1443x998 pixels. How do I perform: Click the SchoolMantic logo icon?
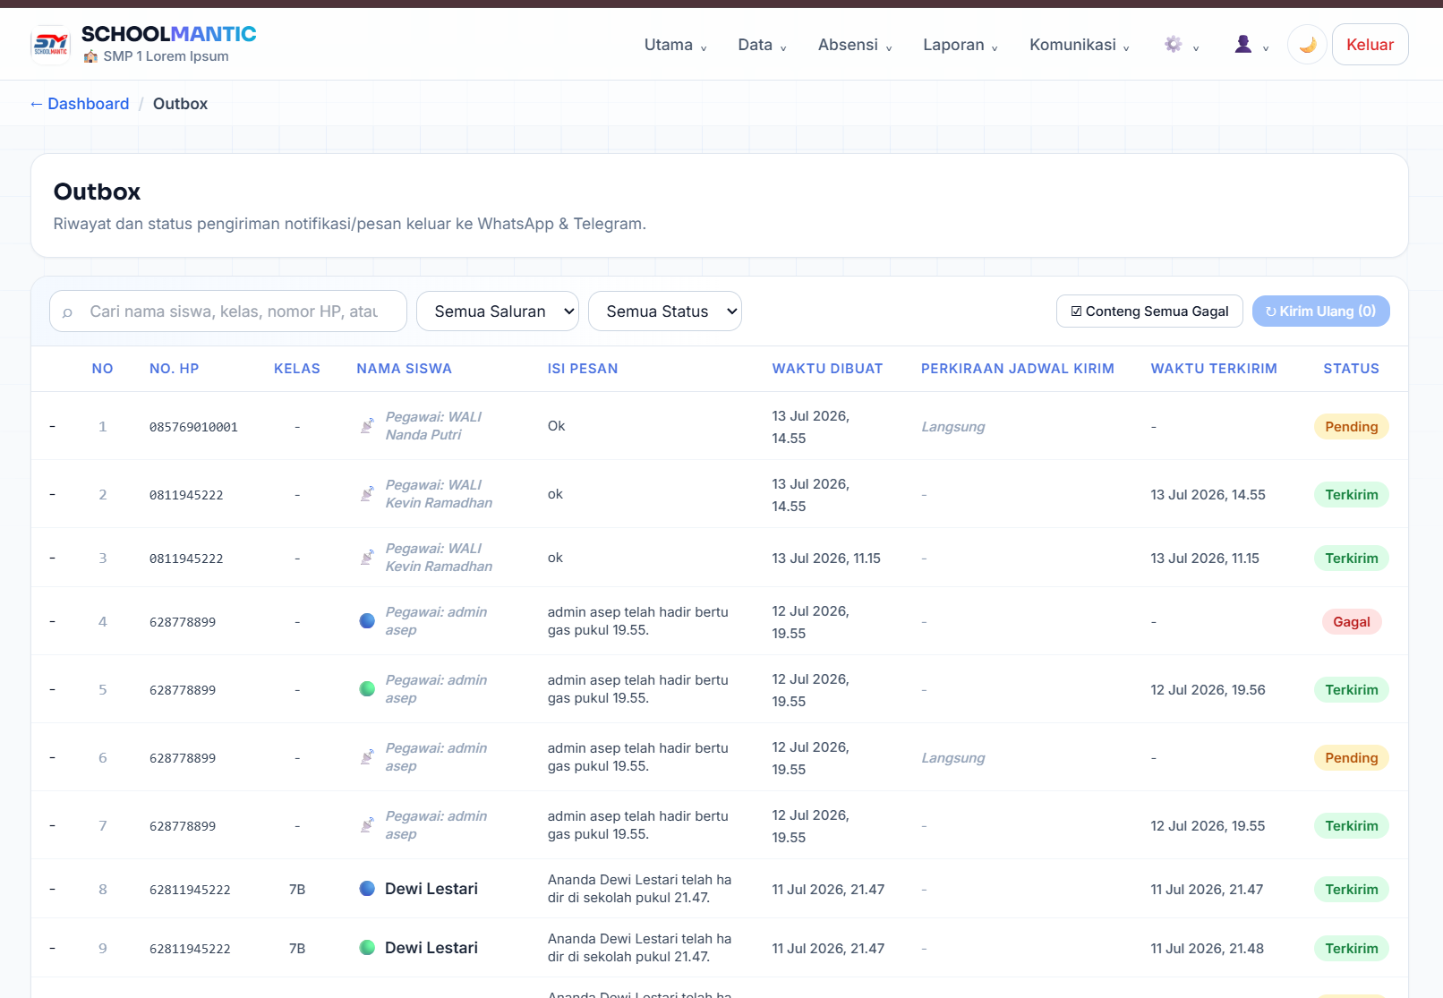[51, 45]
